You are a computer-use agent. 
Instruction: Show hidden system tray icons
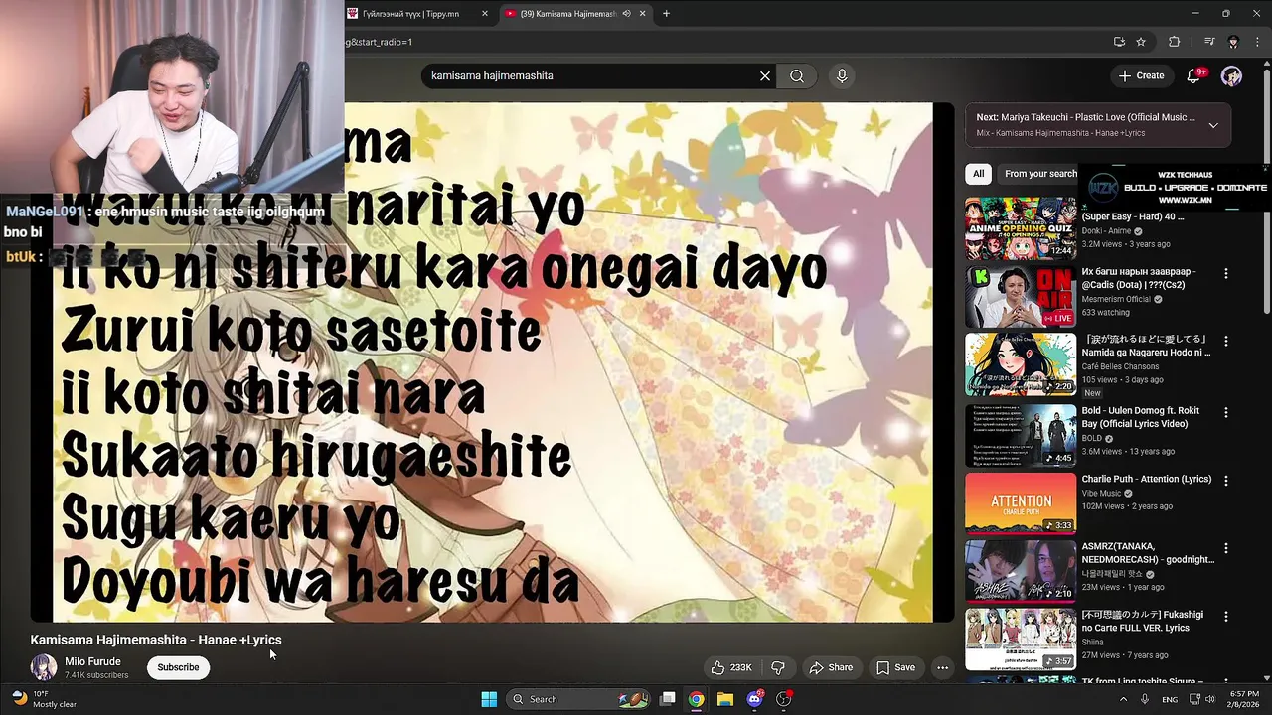(x=1124, y=699)
